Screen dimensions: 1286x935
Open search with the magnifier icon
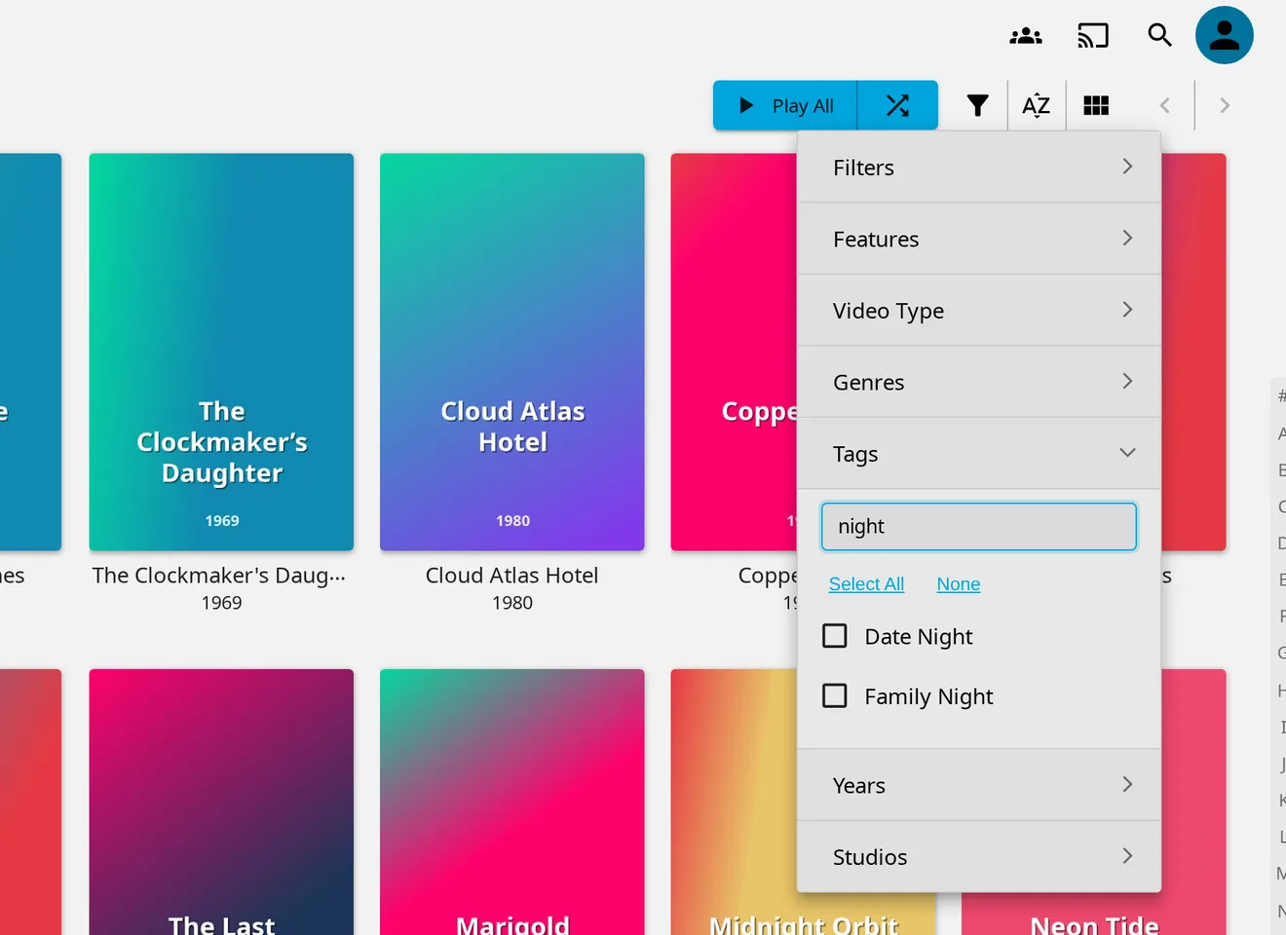[x=1159, y=35]
